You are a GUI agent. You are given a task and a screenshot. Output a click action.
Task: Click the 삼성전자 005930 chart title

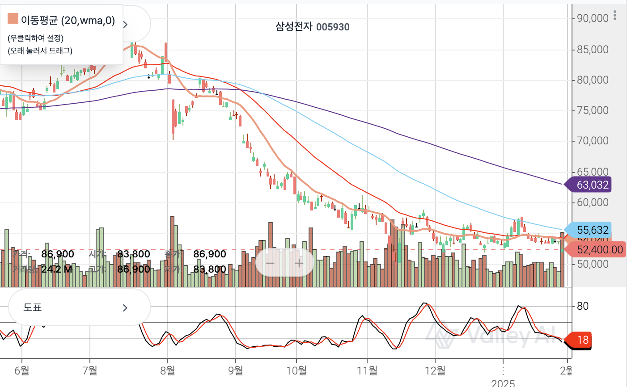pos(312,27)
